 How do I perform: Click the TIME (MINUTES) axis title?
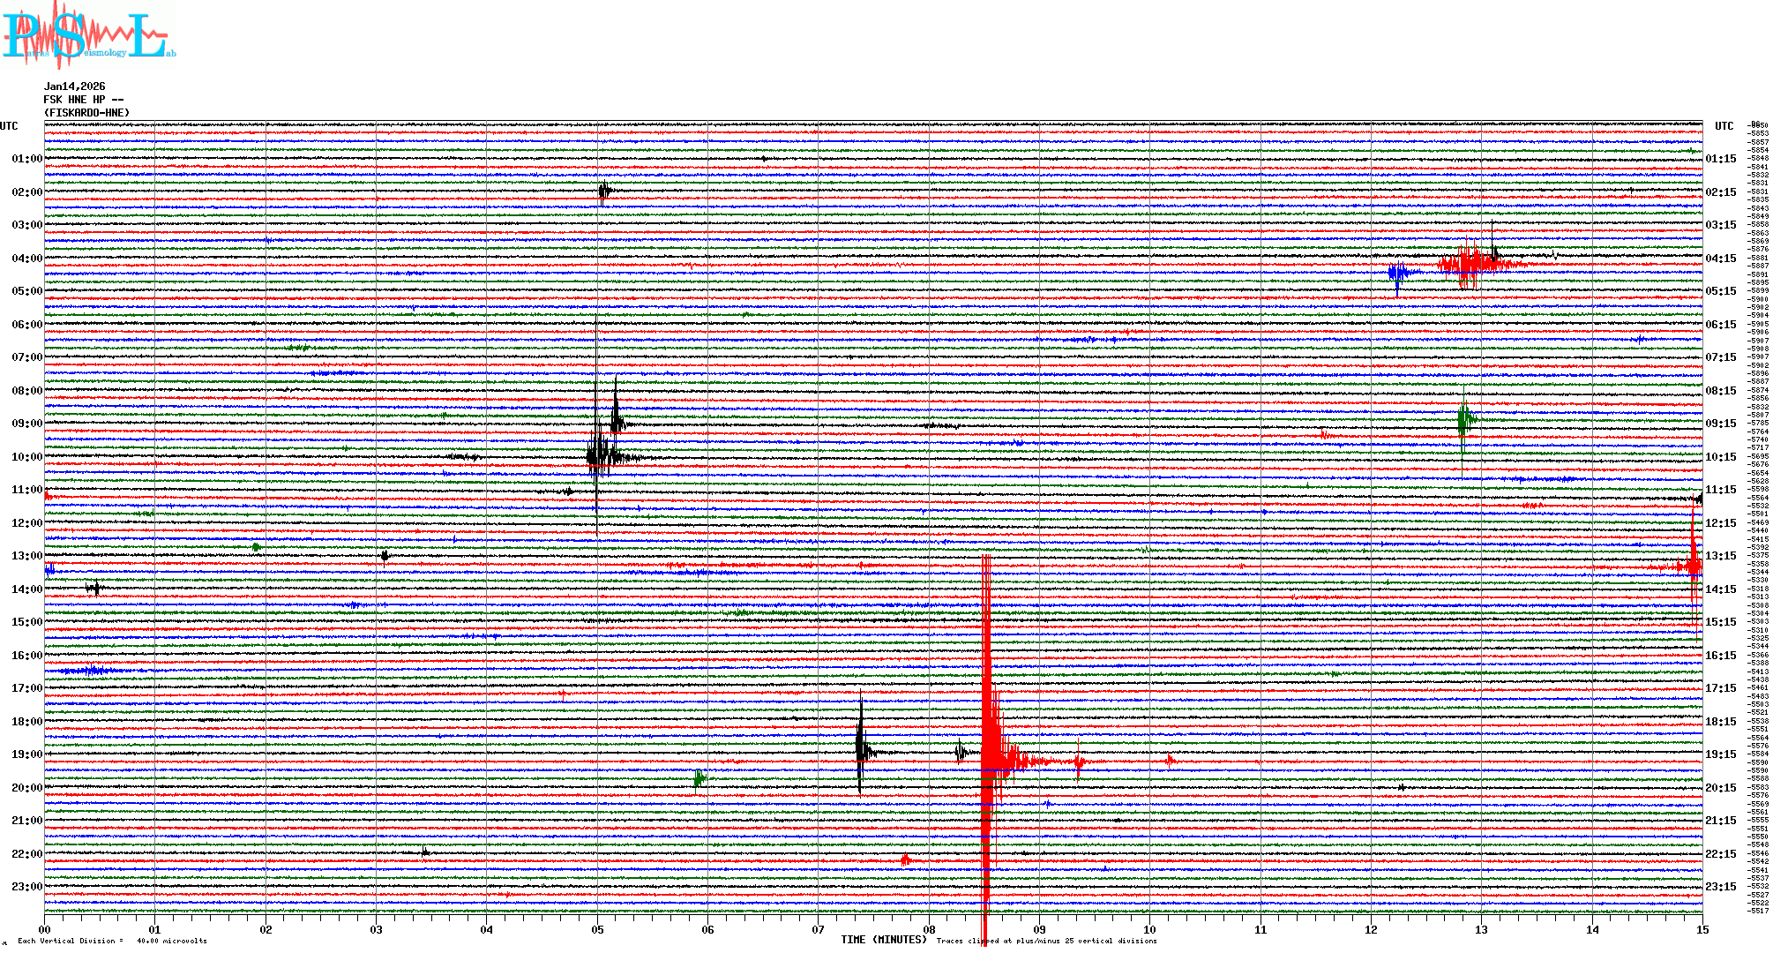[884, 940]
